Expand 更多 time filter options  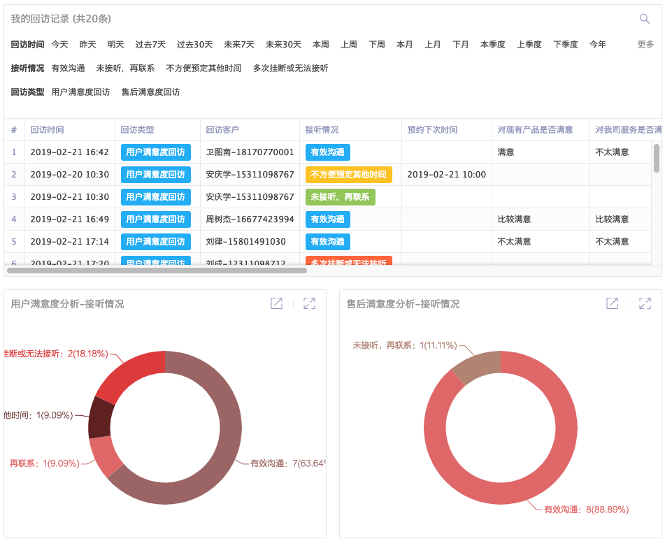click(x=645, y=44)
